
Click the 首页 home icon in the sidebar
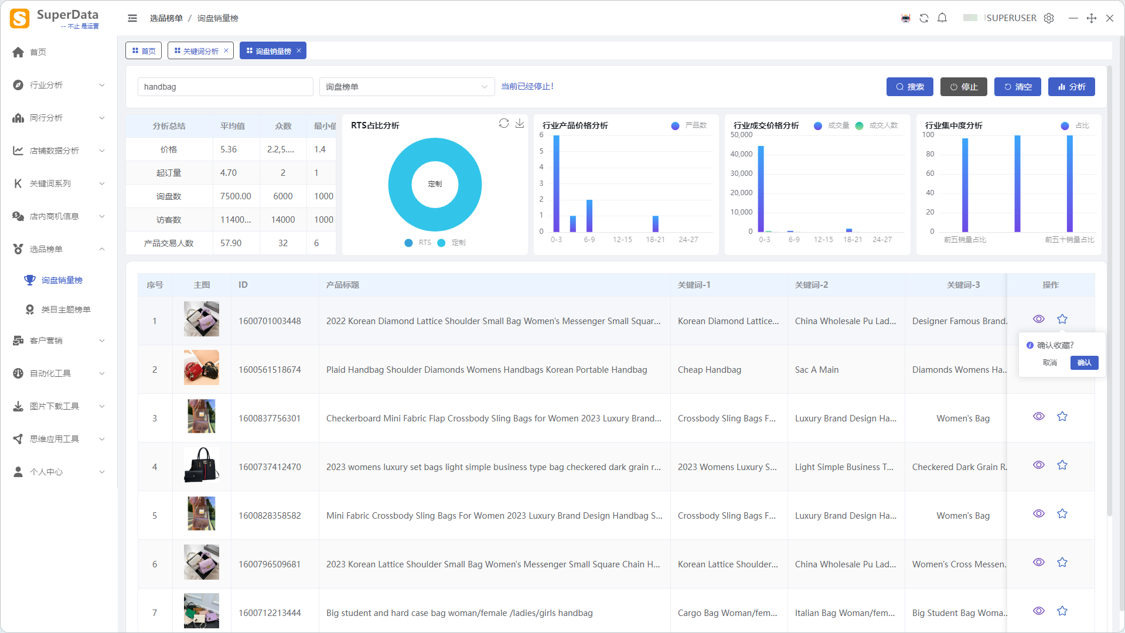click(18, 52)
